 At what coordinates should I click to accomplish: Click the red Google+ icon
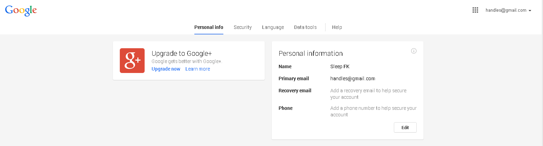(132, 61)
